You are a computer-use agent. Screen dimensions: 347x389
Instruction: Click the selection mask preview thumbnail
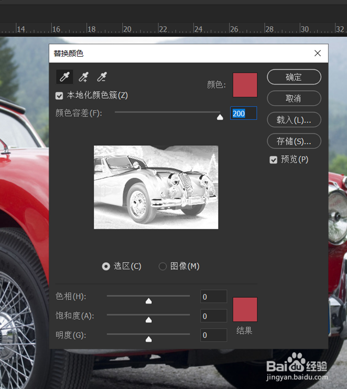[156, 187]
